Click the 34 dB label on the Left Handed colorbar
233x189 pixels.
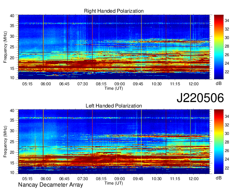pos(227,116)
